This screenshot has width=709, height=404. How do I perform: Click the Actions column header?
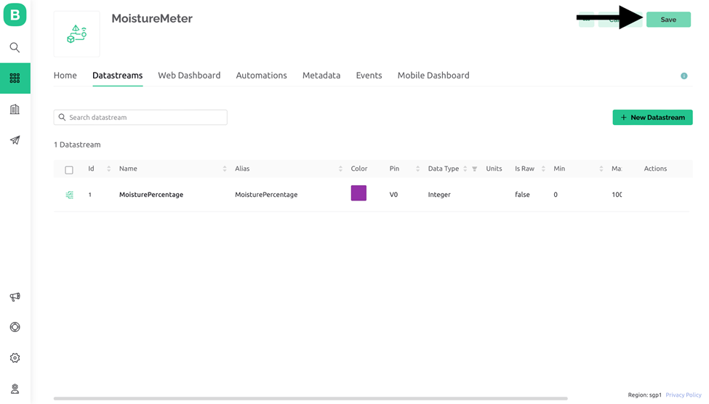pyautogui.click(x=655, y=169)
